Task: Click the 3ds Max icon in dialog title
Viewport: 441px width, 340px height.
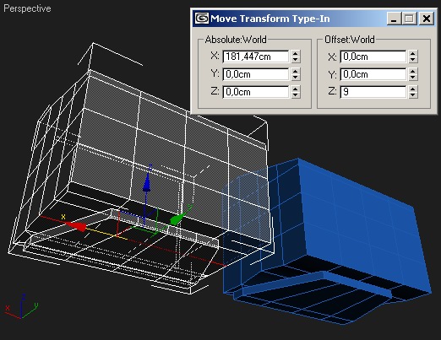Action: click(x=202, y=19)
